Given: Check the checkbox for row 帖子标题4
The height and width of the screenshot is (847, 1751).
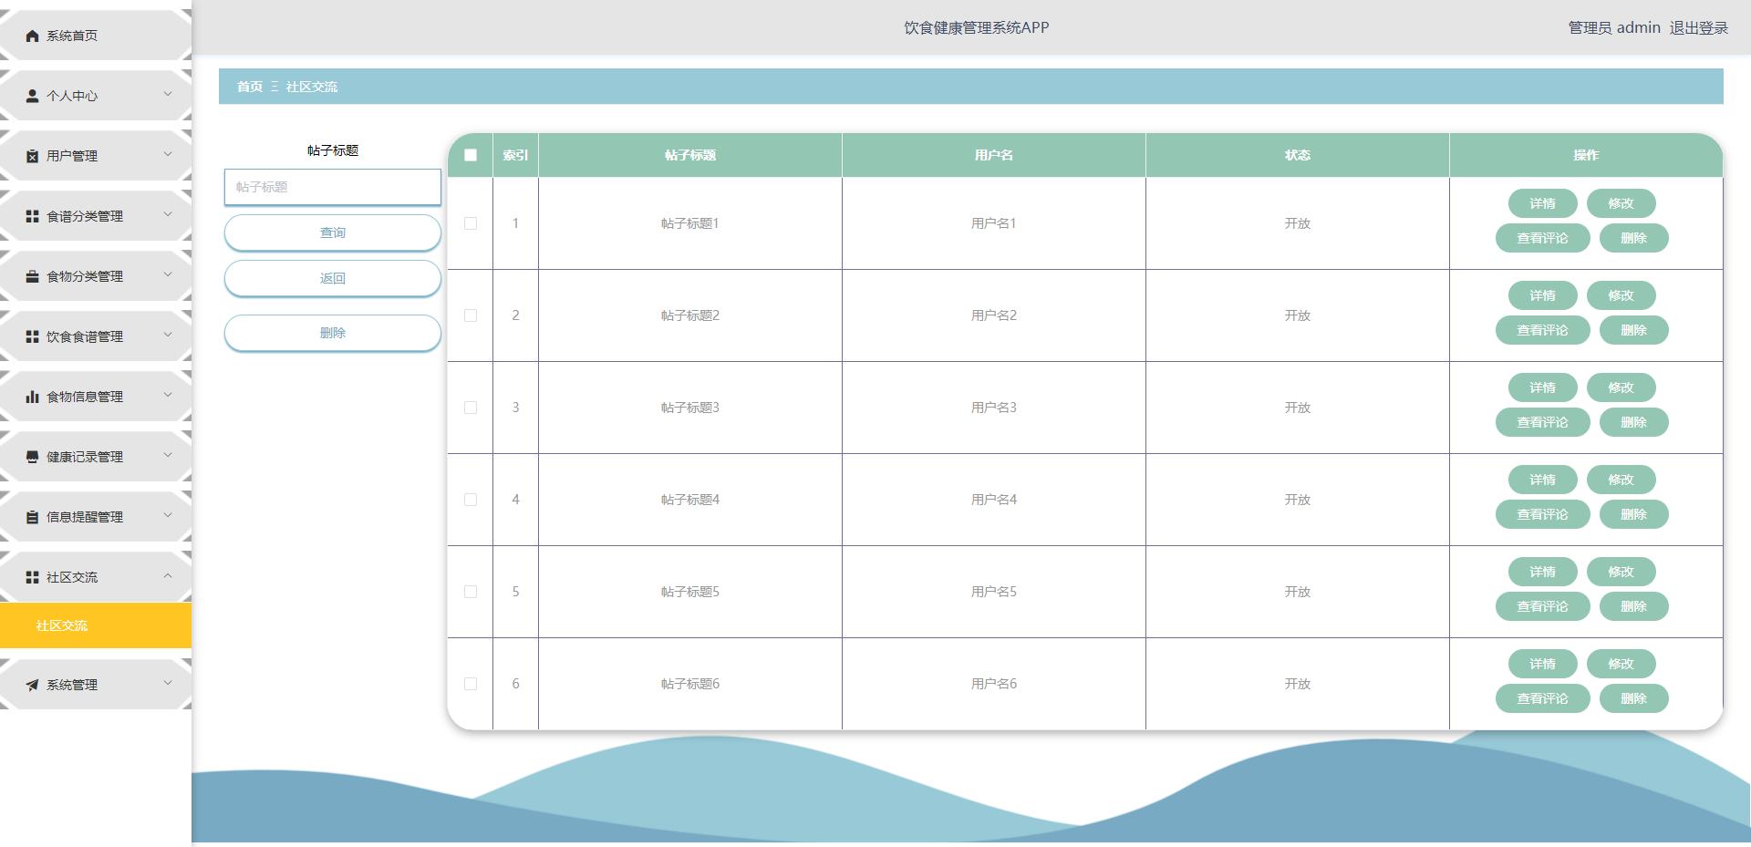Looking at the screenshot, I should pyautogui.click(x=471, y=500).
